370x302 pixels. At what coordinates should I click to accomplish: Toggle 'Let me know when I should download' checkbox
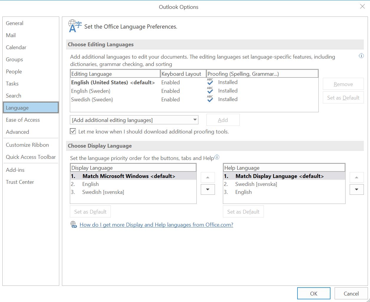click(x=73, y=131)
